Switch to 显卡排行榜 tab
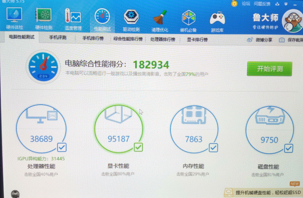 pos(197,40)
